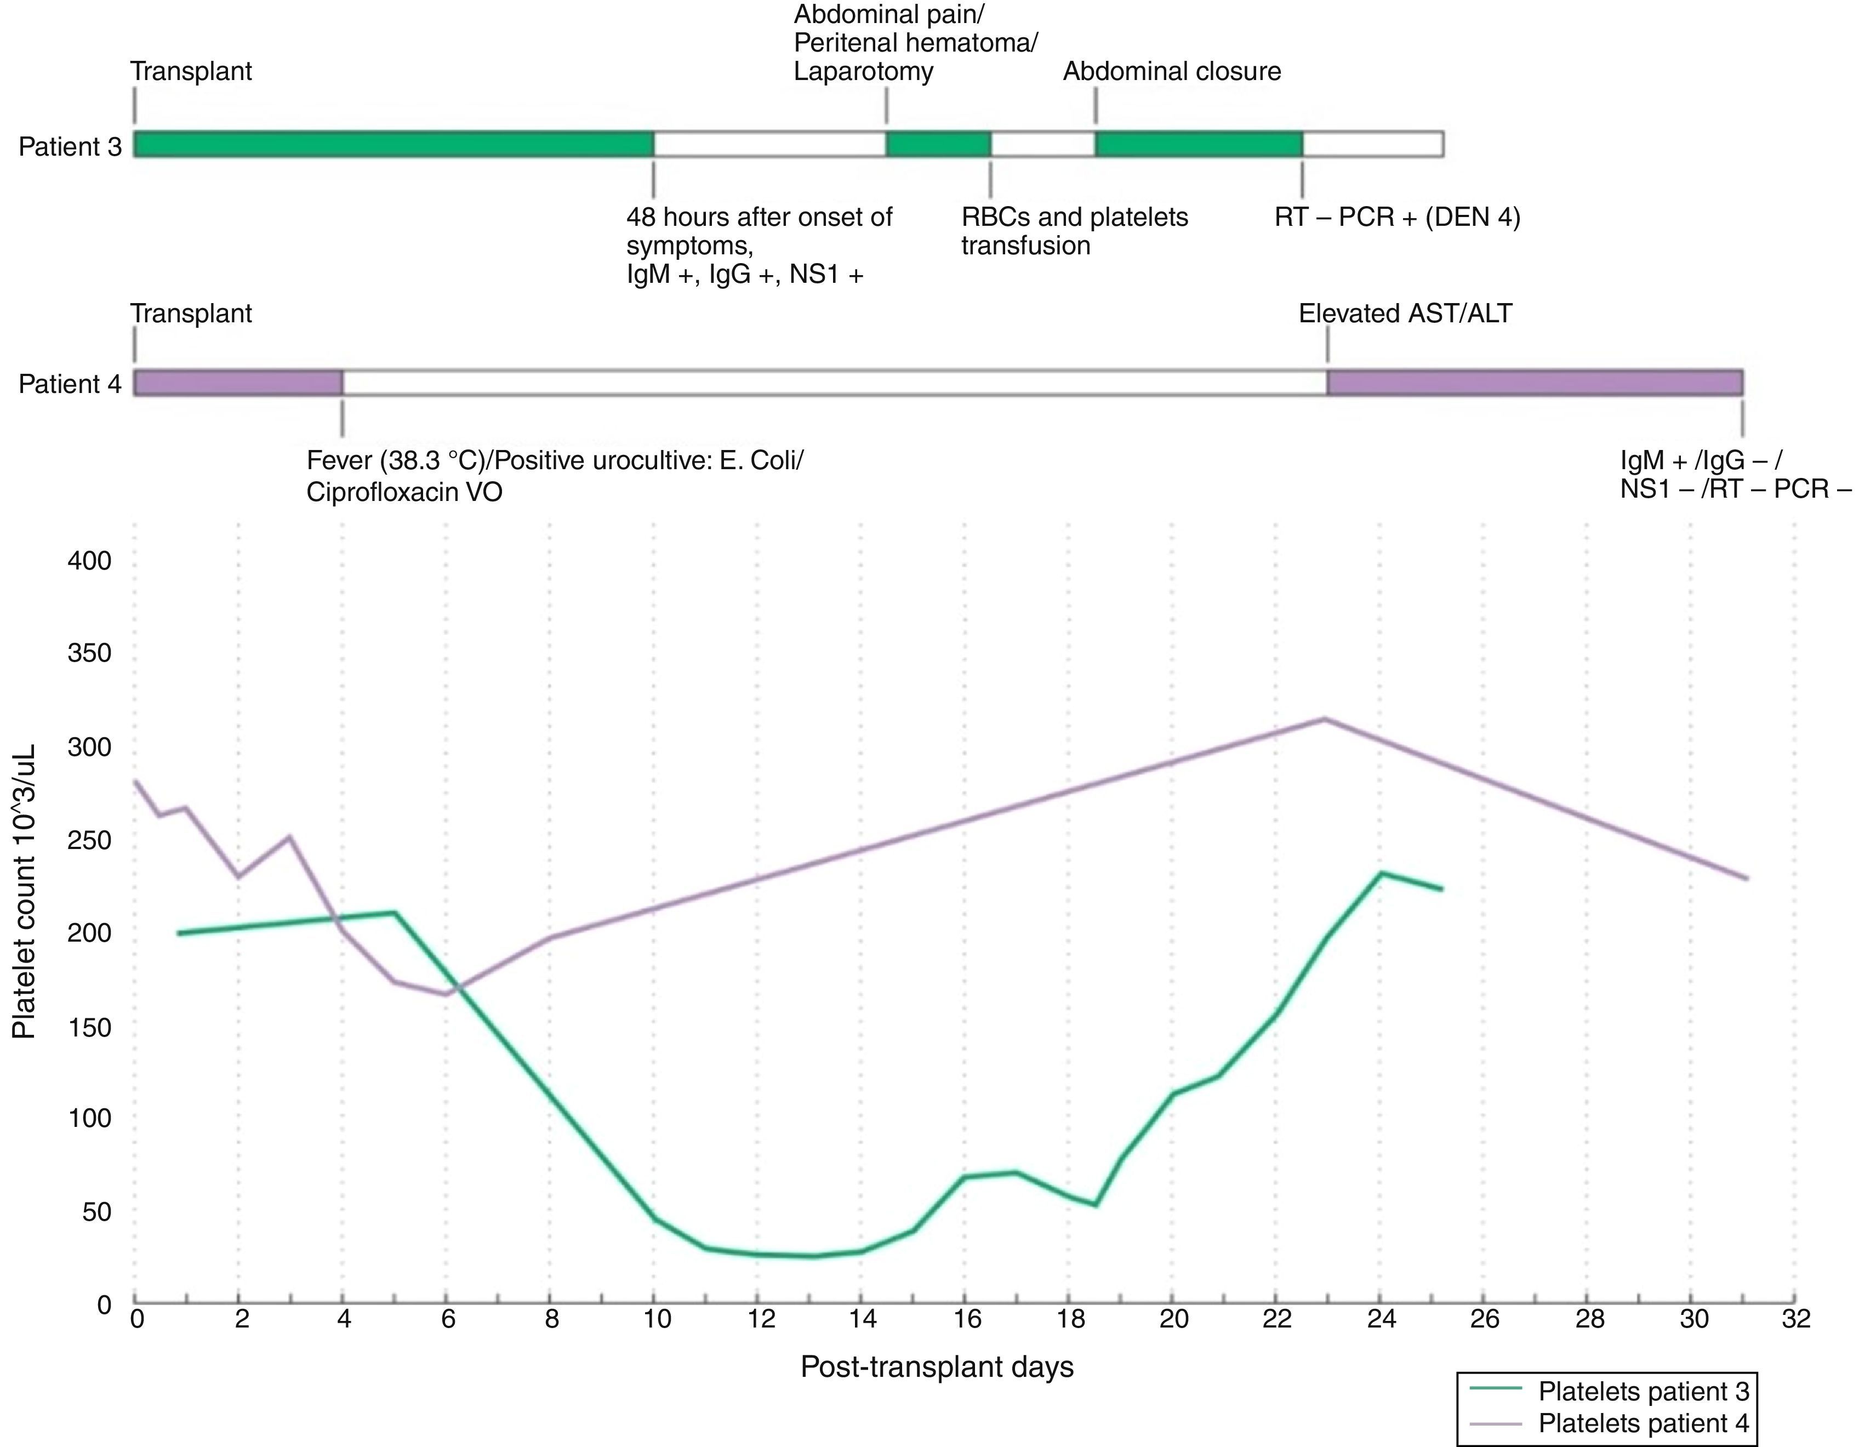
Task: Click Patient 4's long white timeline segment
Action: pyautogui.click(x=834, y=382)
